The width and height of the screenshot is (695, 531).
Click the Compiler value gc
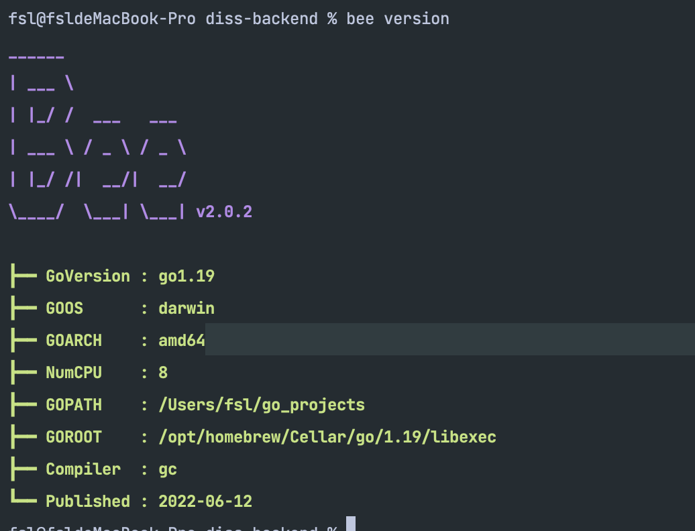[168, 469]
